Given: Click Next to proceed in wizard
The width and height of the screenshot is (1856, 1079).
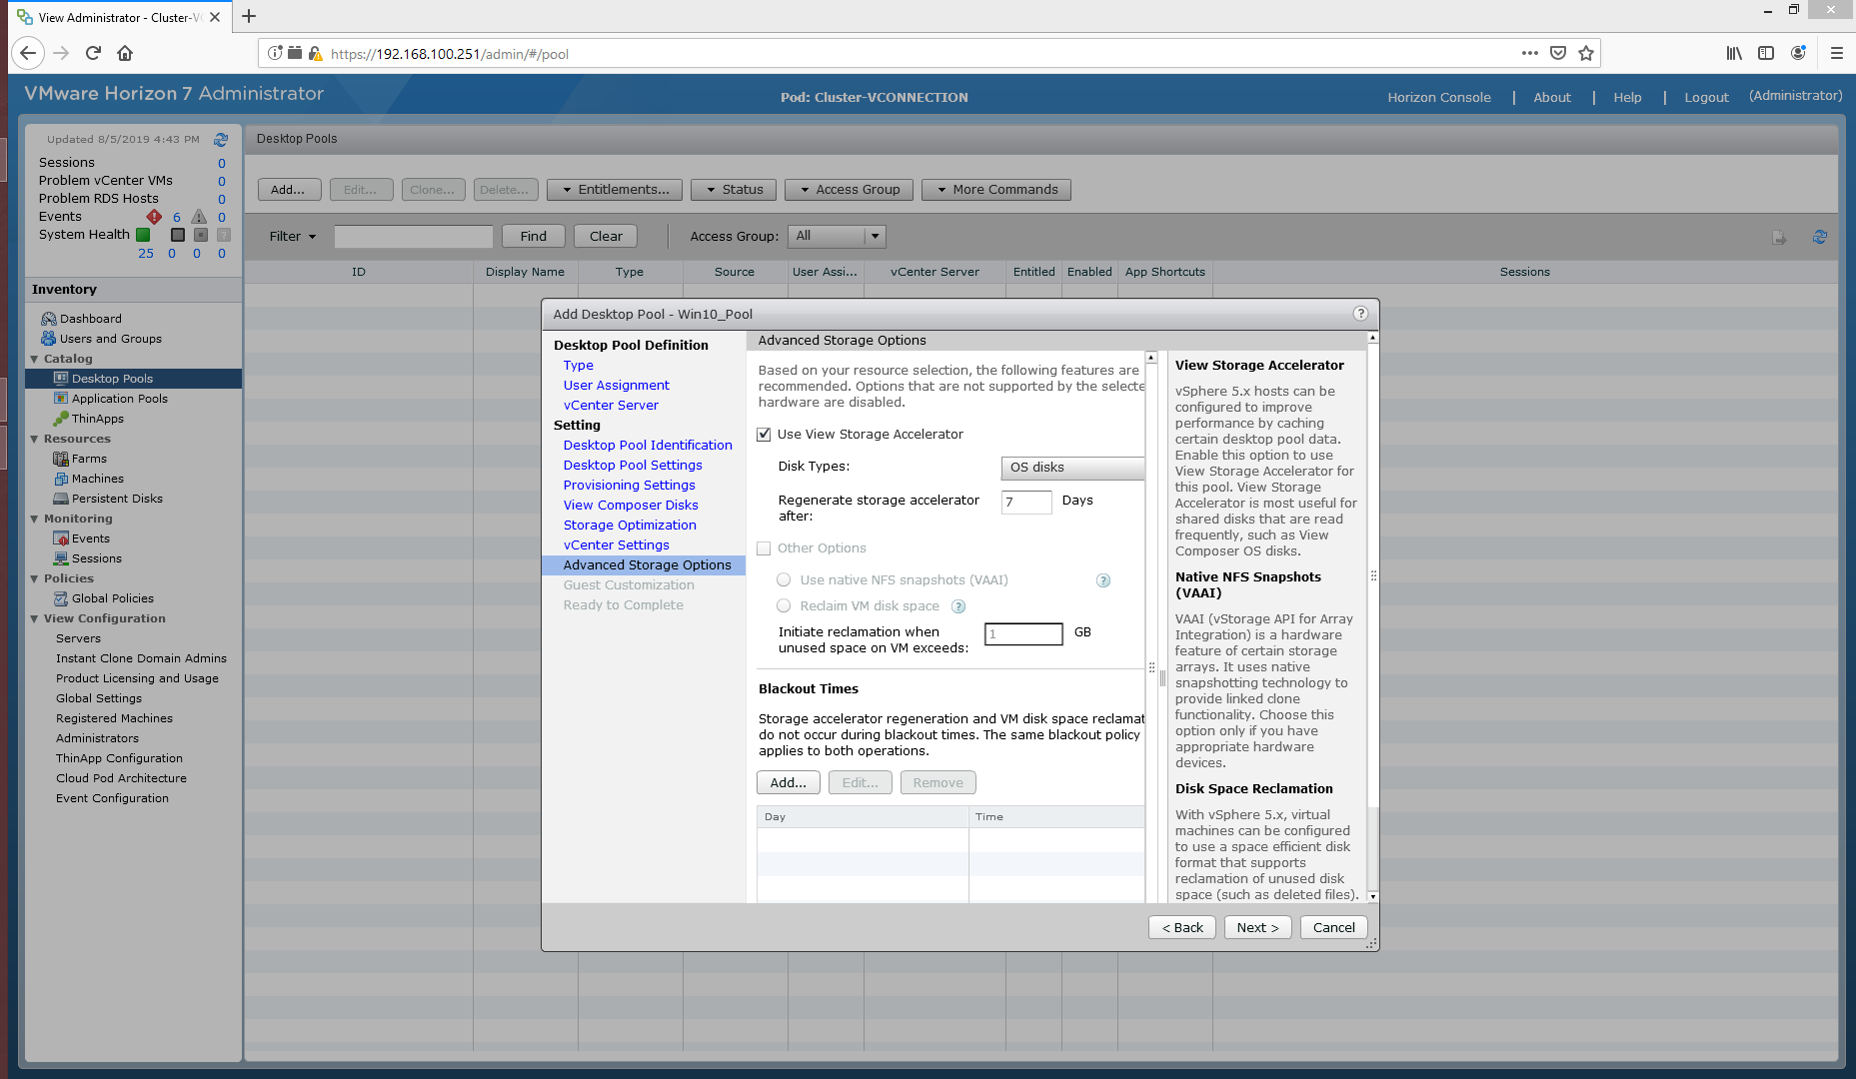Looking at the screenshot, I should (1256, 928).
